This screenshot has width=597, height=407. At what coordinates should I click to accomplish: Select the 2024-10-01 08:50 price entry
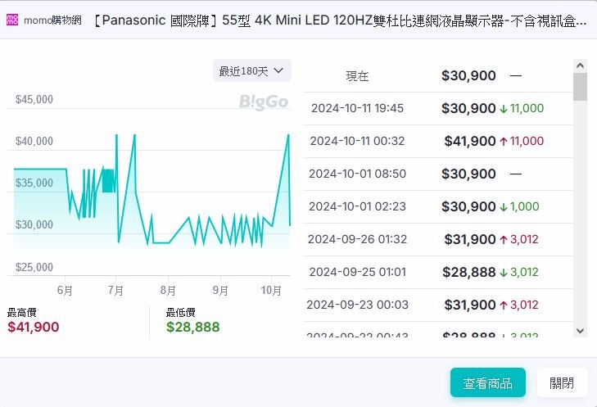tap(438, 174)
